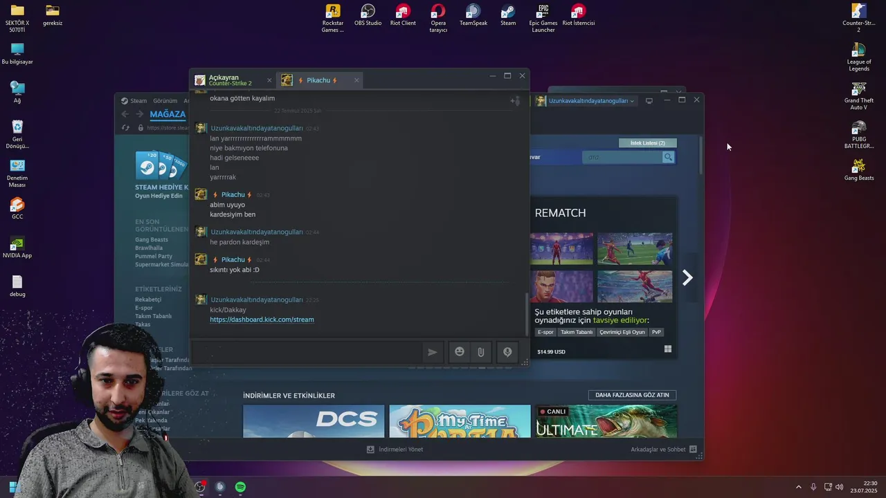The width and height of the screenshot is (886, 498).
Task: Open Denetim Masası from the desktop
Action: [x=17, y=174]
